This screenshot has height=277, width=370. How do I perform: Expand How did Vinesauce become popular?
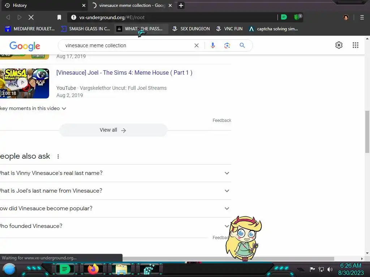coord(115,208)
